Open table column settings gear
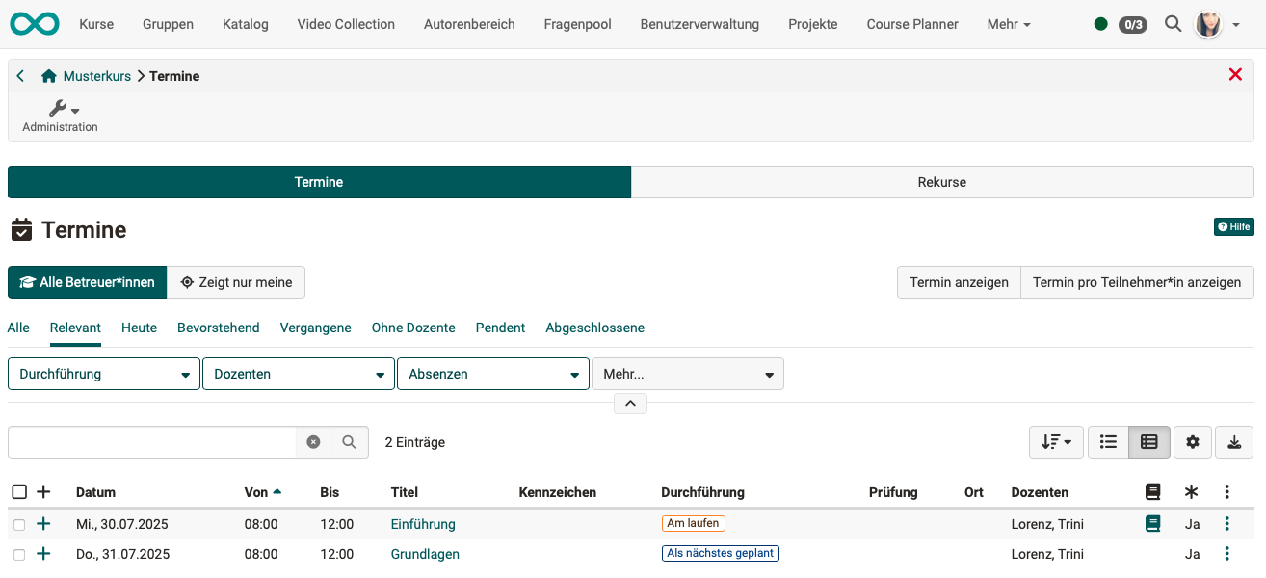The image size is (1266, 578). 1192,441
